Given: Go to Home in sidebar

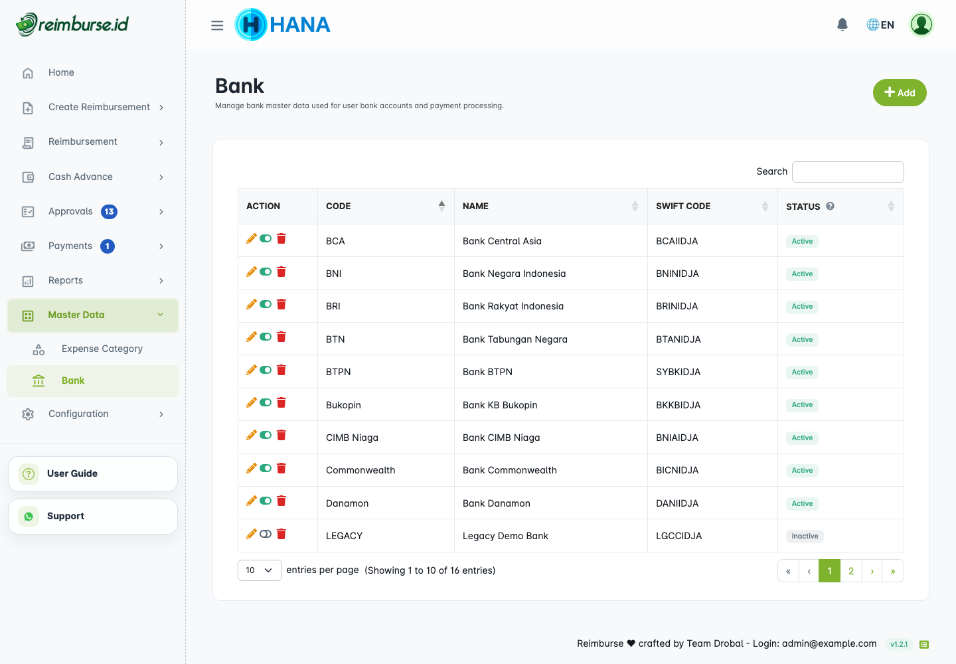Looking at the screenshot, I should [x=93, y=72].
